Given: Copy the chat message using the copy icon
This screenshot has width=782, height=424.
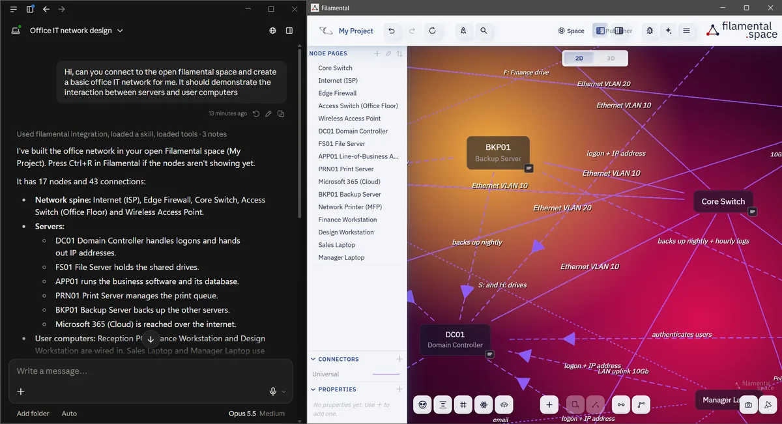Looking at the screenshot, I should [x=281, y=113].
